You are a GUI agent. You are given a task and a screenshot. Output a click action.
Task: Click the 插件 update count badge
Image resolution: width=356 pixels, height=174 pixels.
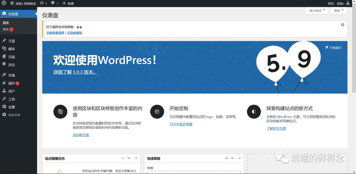click(17, 83)
